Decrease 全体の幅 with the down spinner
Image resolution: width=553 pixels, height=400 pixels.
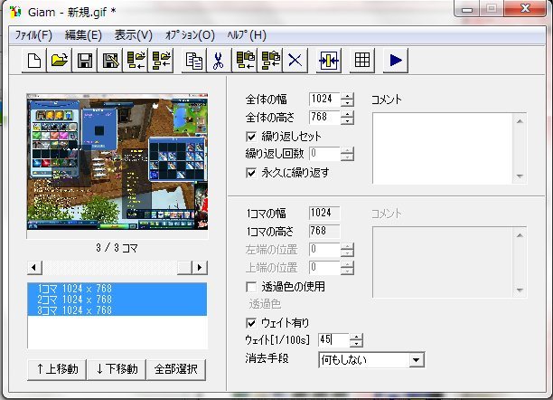[347, 103]
